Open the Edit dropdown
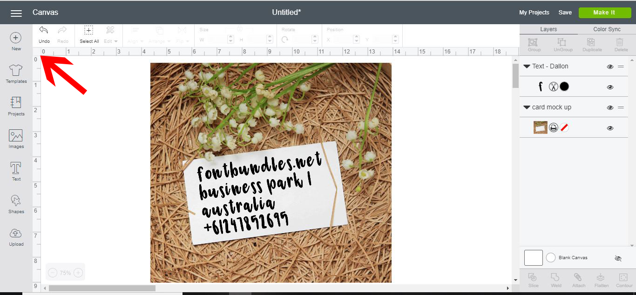 tap(110, 35)
